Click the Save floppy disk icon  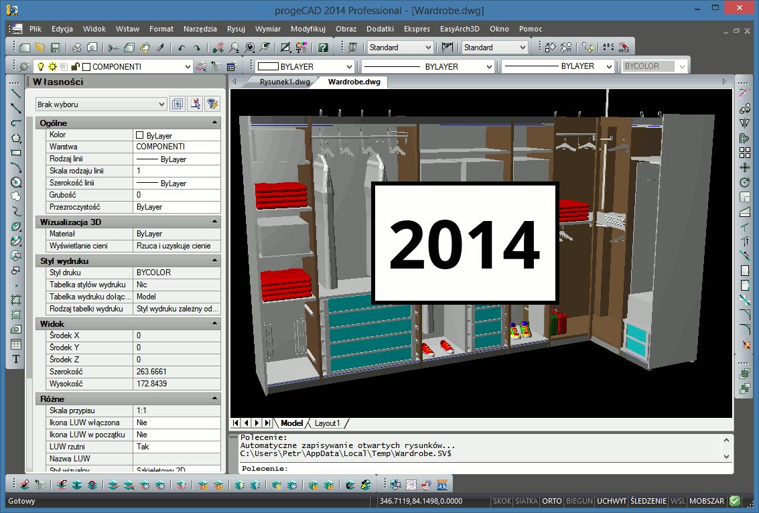tap(55, 48)
